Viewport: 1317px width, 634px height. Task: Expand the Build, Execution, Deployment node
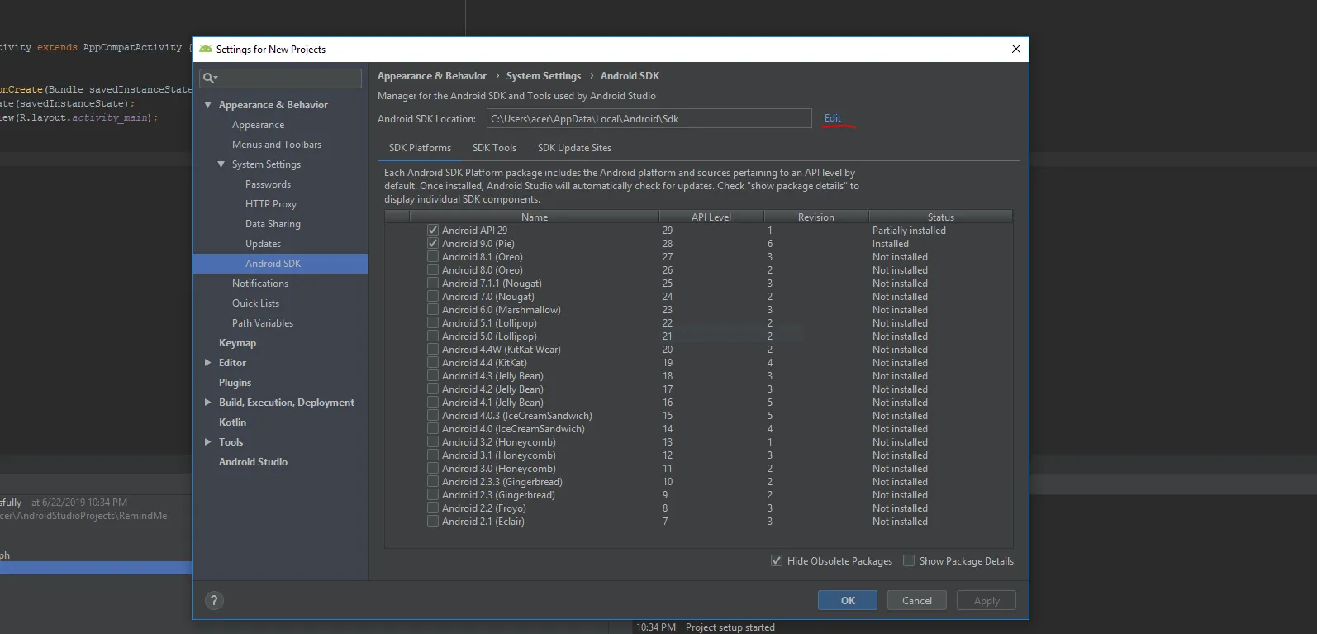coord(208,403)
